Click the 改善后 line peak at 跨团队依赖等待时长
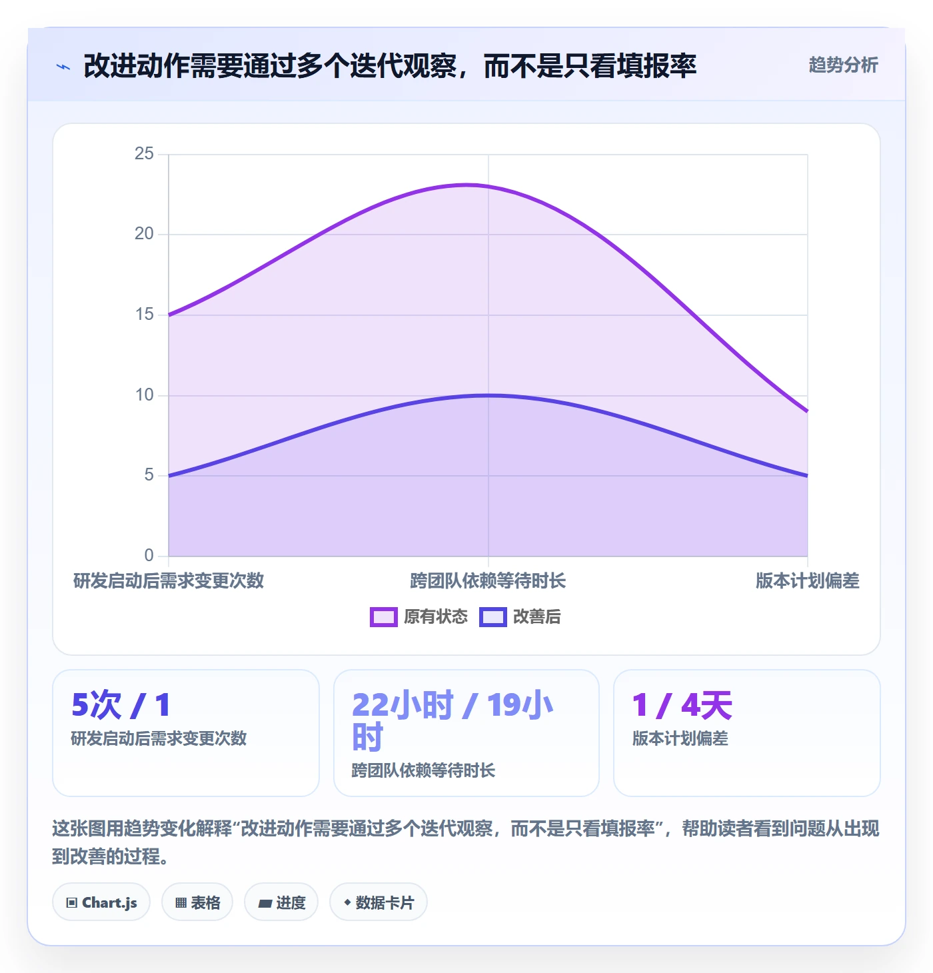The image size is (933, 973). click(488, 395)
